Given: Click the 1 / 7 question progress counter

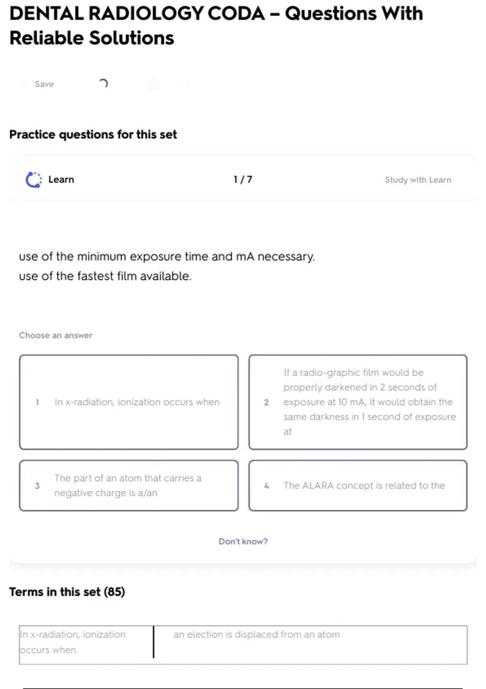Looking at the screenshot, I should [x=243, y=180].
